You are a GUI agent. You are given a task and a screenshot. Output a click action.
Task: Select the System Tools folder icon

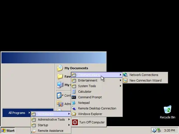[74, 86]
